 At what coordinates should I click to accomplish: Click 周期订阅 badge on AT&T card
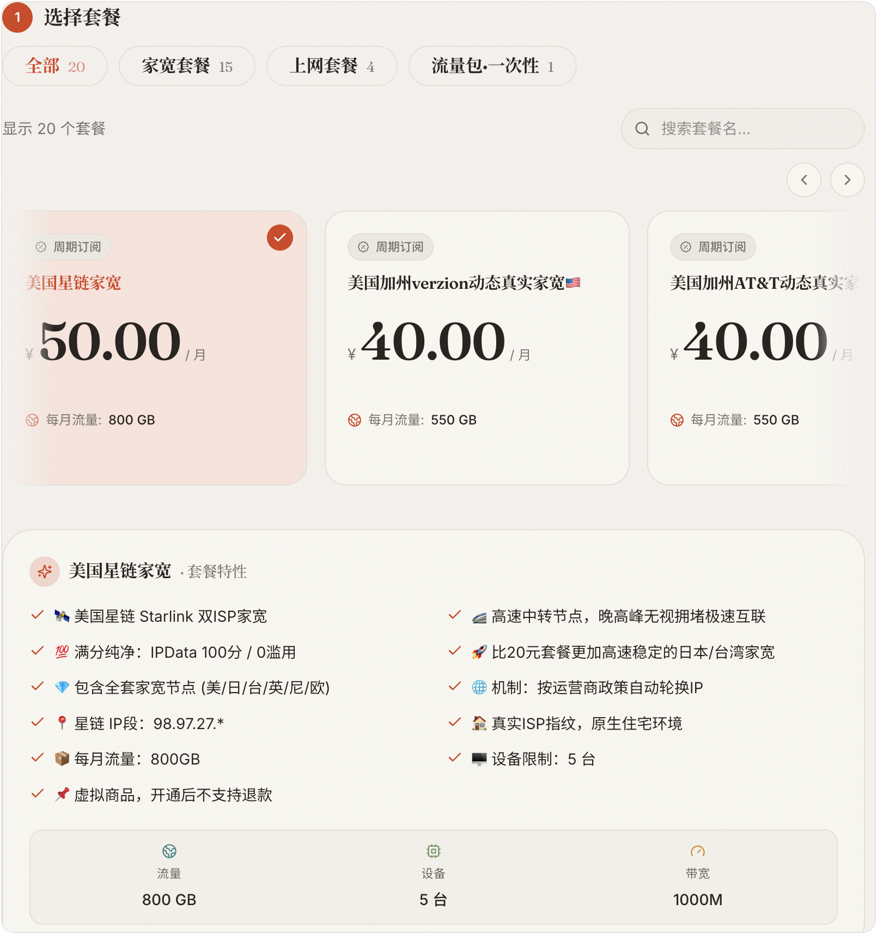tap(713, 247)
